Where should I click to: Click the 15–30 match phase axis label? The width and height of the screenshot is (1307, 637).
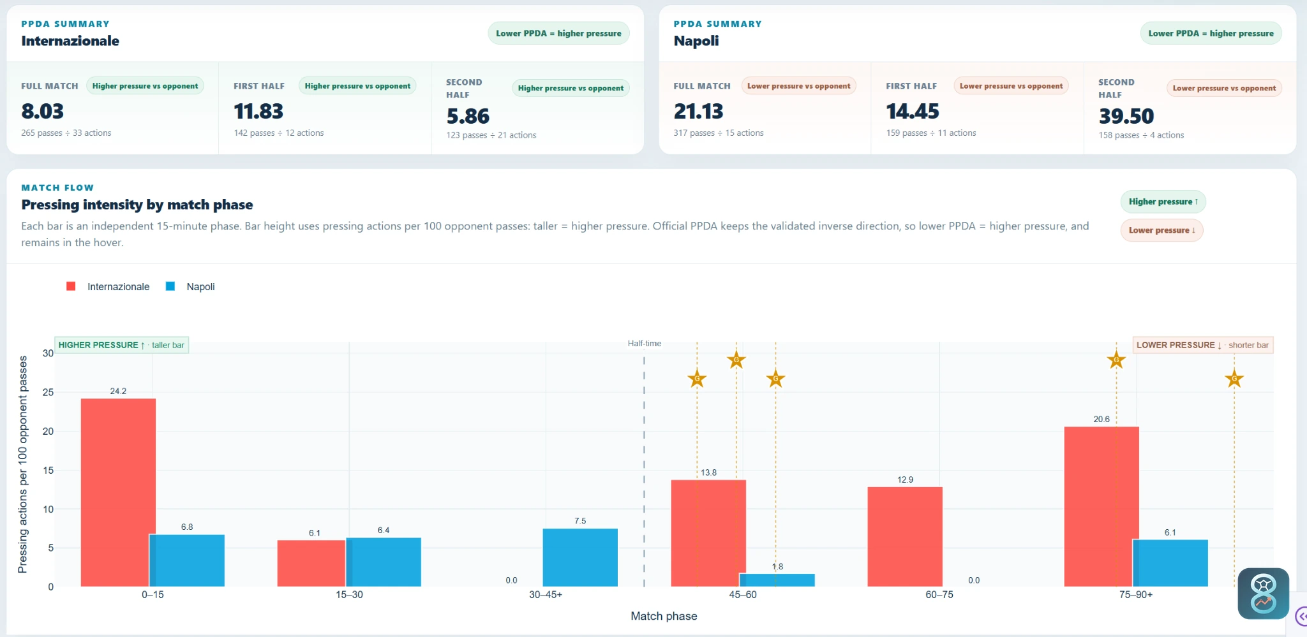[349, 595]
